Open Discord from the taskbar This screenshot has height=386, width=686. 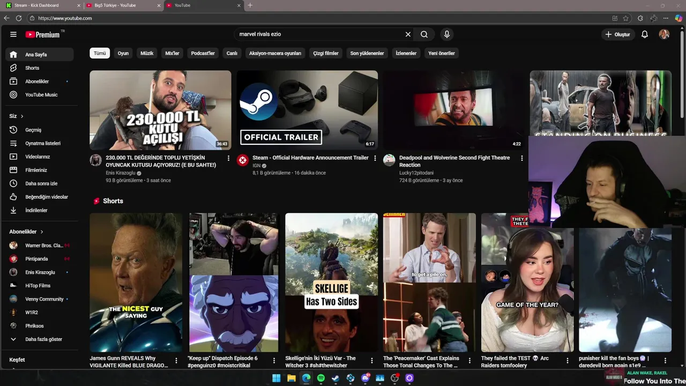[366, 378]
